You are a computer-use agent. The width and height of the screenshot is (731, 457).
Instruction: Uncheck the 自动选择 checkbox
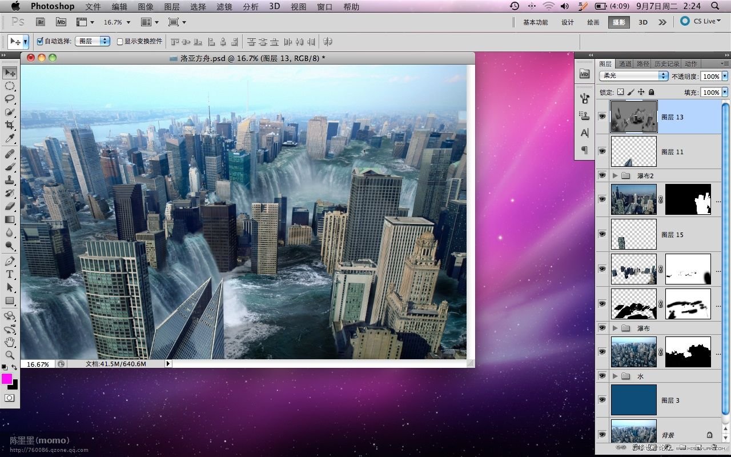pos(40,41)
